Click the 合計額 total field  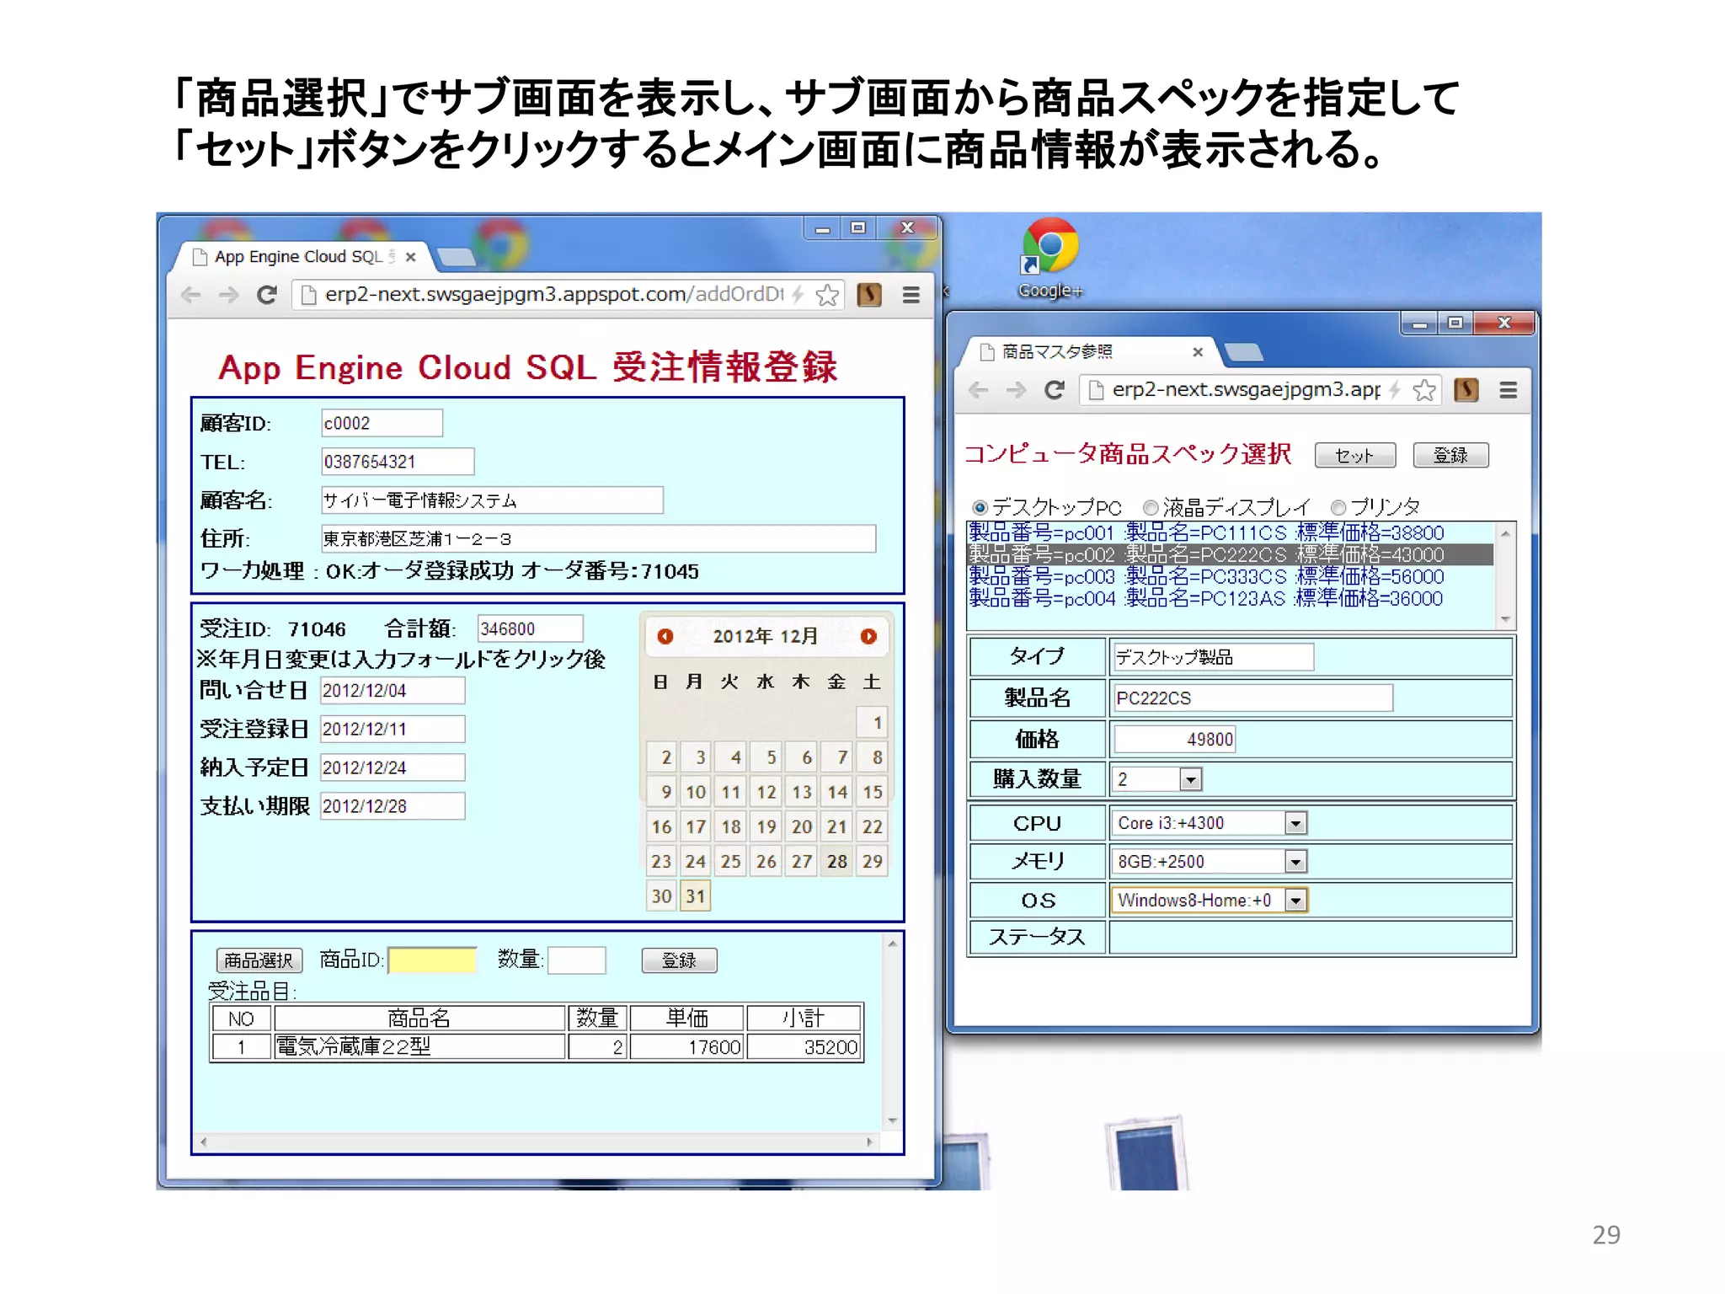point(530,628)
